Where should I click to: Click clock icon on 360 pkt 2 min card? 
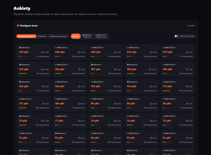pyautogui.click(x=79, y=52)
